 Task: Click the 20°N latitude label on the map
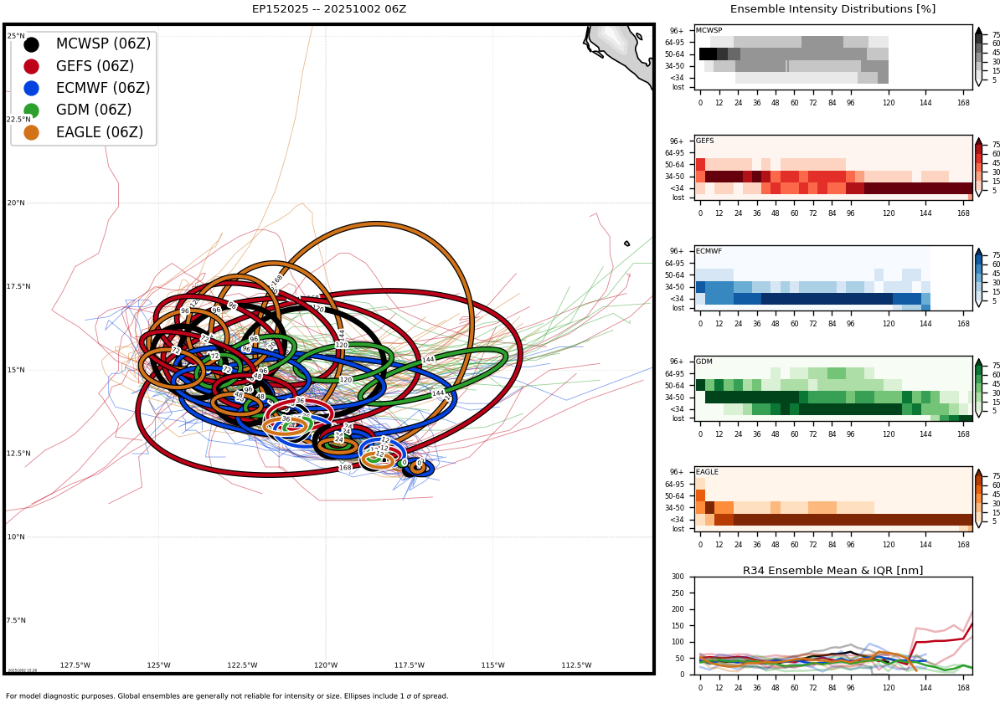point(16,203)
